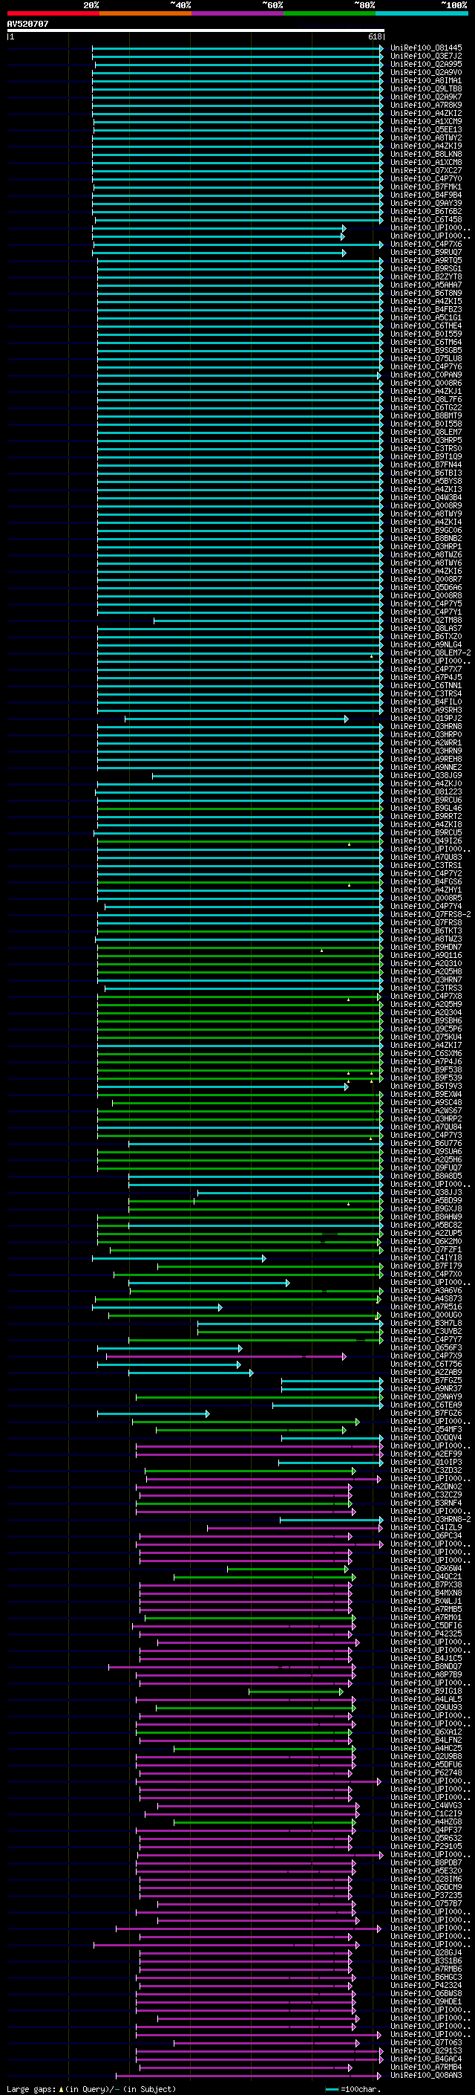This screenshot has height=2095, width=475.
Task: Select the UniRef100_B8AHW9 label
Action: click(425, 1217)
